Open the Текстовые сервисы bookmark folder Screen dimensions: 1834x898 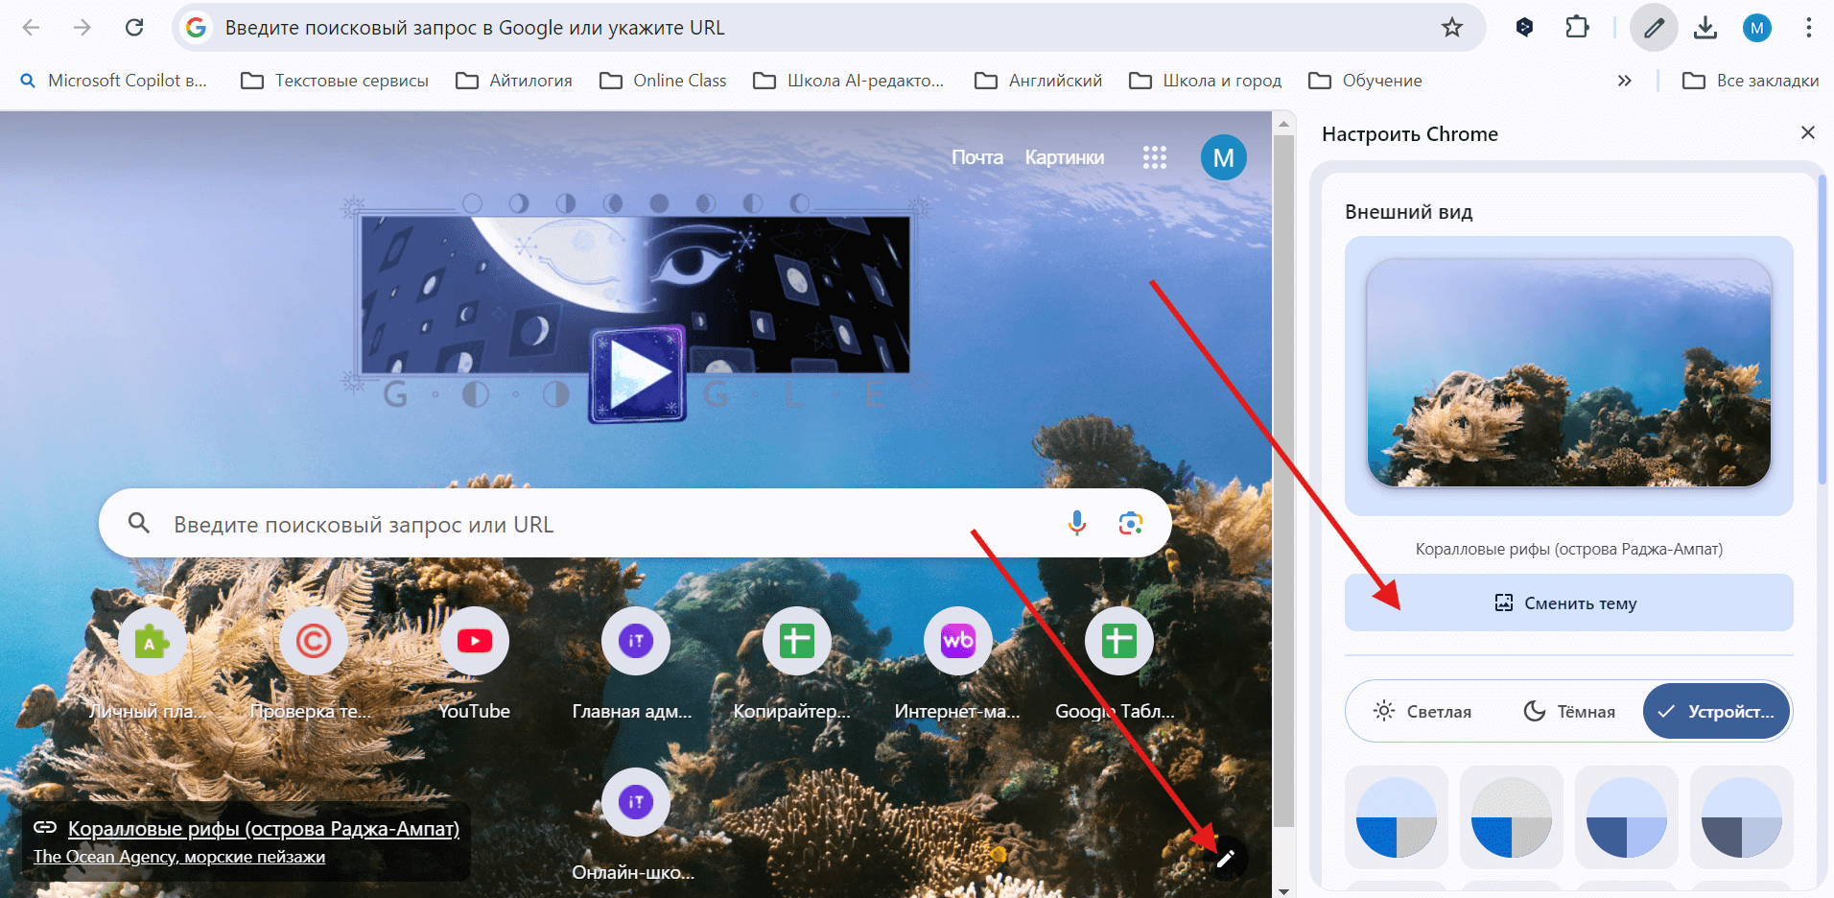click(335, 81)
